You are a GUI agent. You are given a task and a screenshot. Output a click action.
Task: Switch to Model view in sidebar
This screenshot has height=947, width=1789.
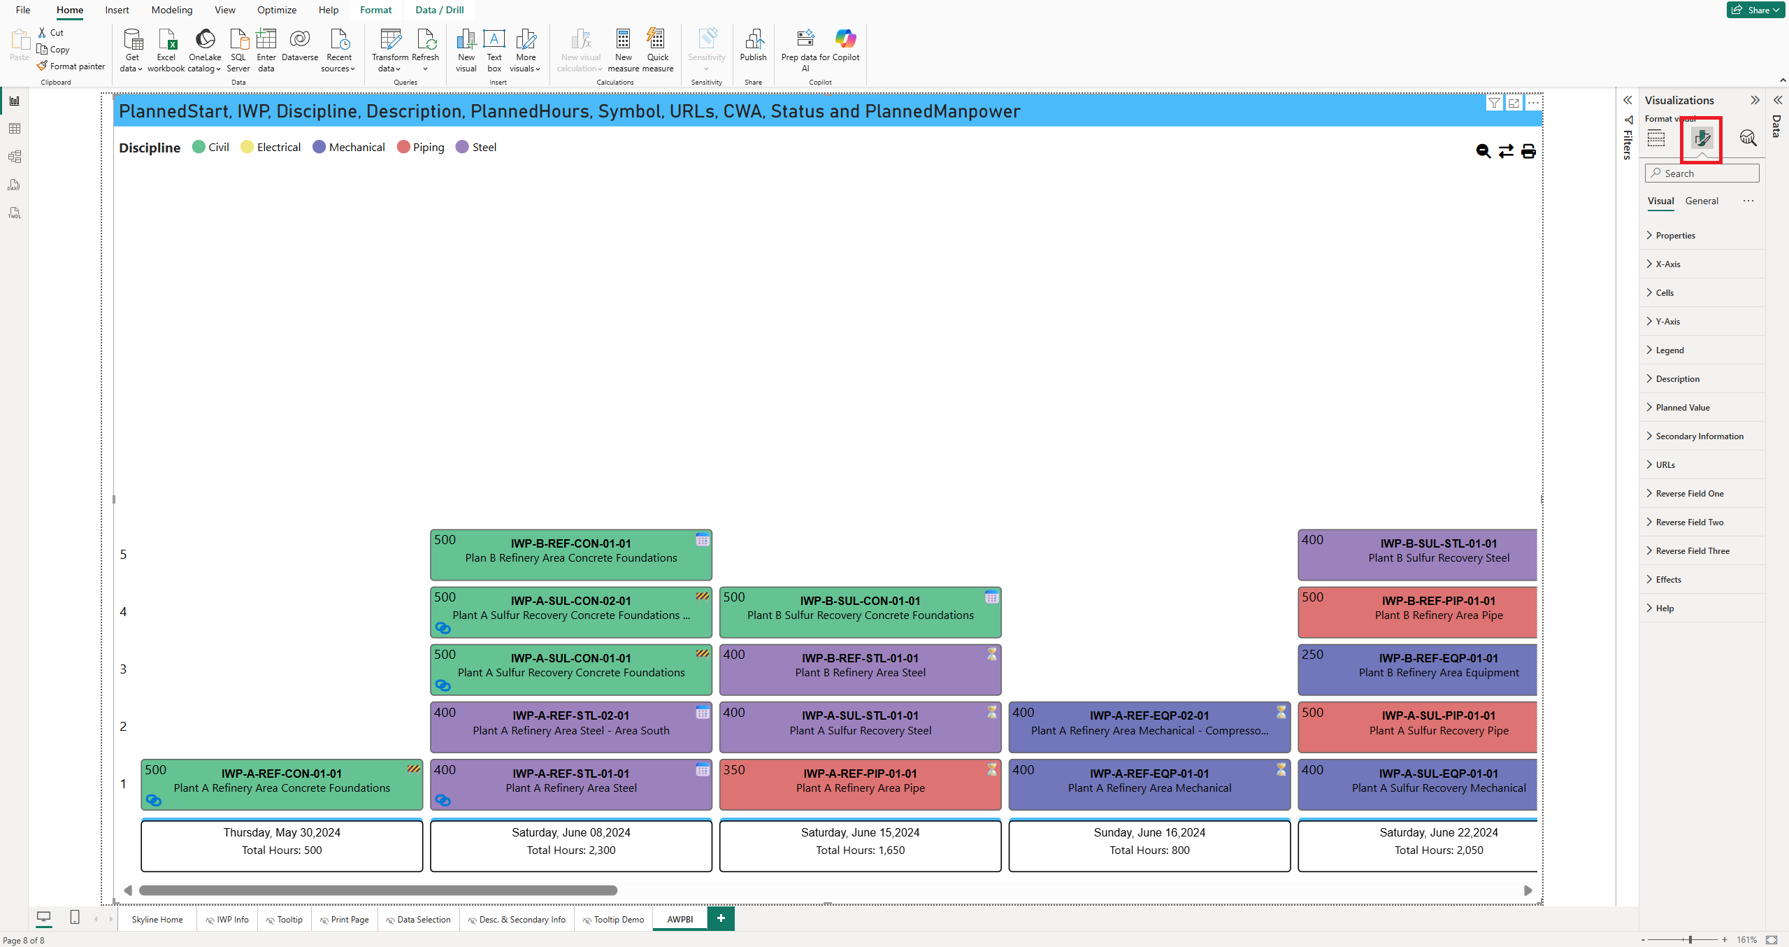(x=15, y=157)
